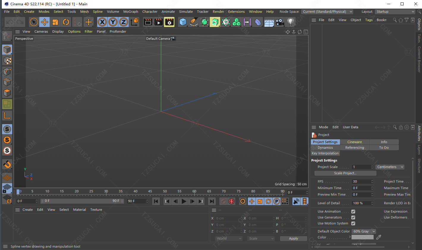Add the Extrude generator icon

point(215,22)
